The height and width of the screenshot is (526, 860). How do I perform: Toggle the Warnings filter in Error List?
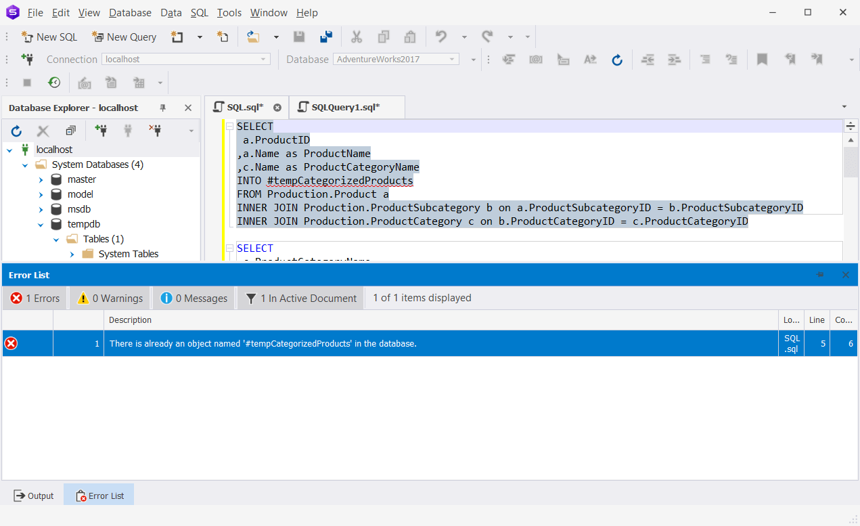point(109,298)
